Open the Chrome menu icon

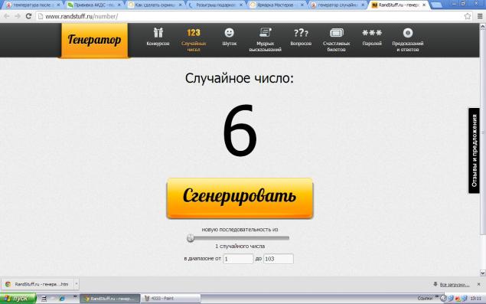[x=480, y=16]
